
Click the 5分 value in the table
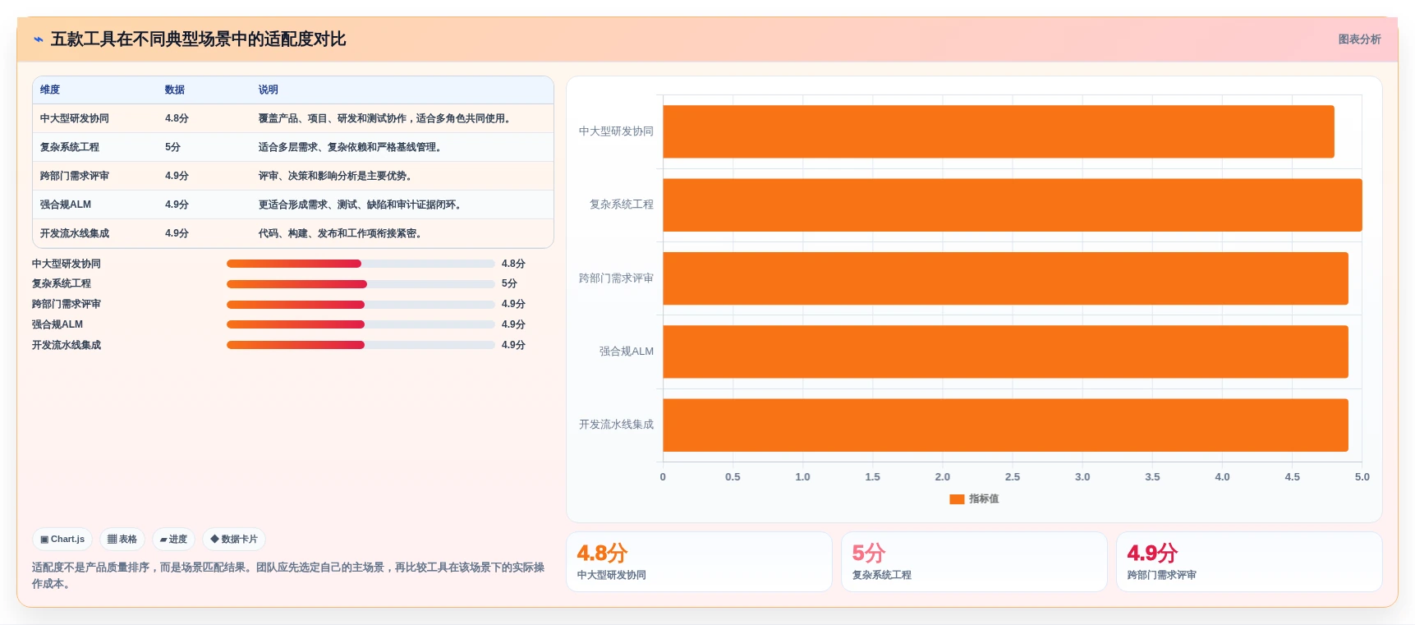click(x=172, y=147)
